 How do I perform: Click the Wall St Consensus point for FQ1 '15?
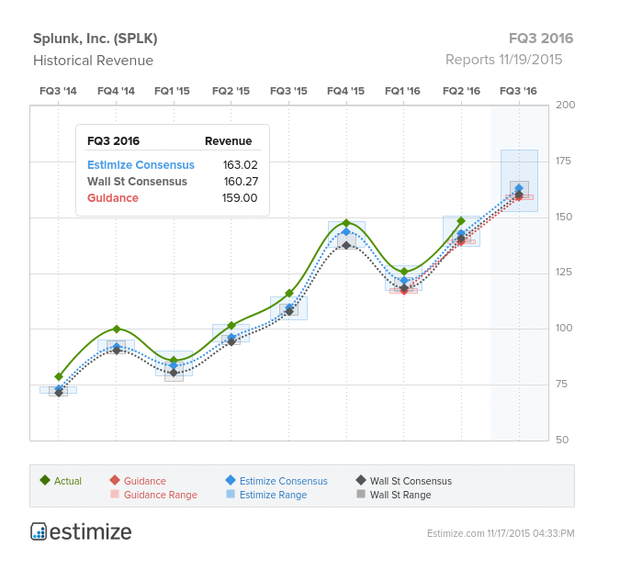pyautogui.click(x=174, y=373)
